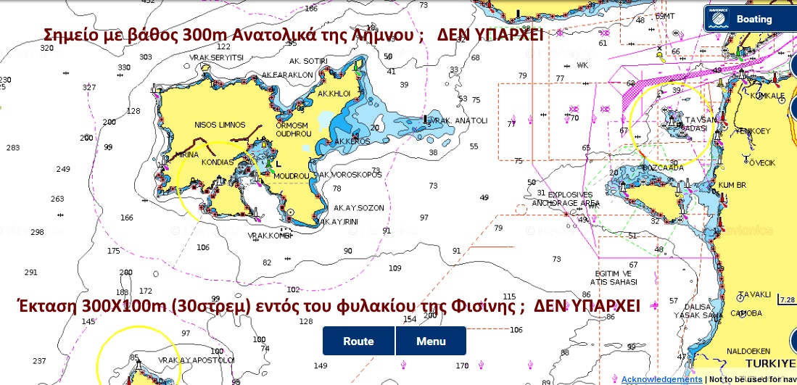Click the yellow rock at Vrak. Seryitsi
Image resolution: width=797 pixels, height=385 pixels.
pyautogui.click(x=206, y=66)
